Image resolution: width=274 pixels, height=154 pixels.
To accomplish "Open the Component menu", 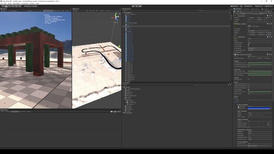I will pyautogui.click(x=25, y=3).
